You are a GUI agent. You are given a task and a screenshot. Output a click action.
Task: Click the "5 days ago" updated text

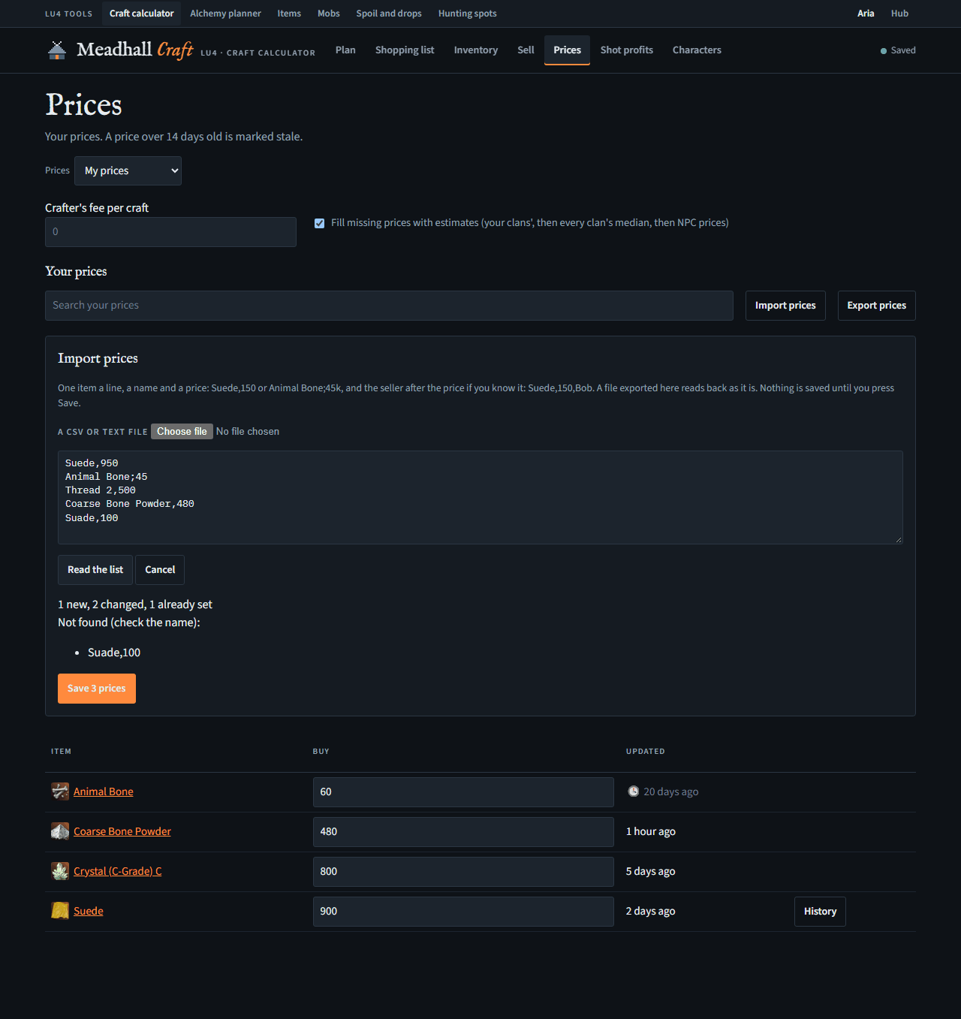(651, 871)
